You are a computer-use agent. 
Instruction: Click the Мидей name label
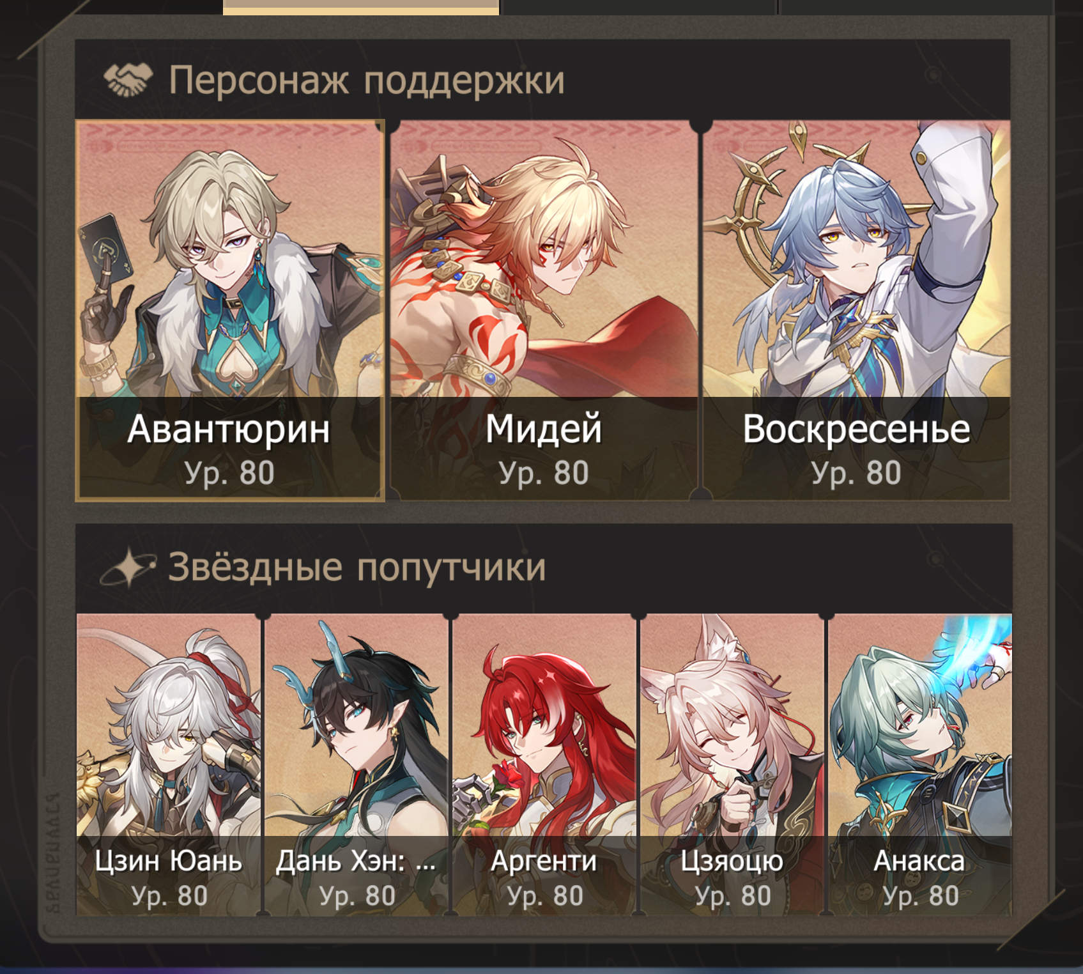coord(544,429)
